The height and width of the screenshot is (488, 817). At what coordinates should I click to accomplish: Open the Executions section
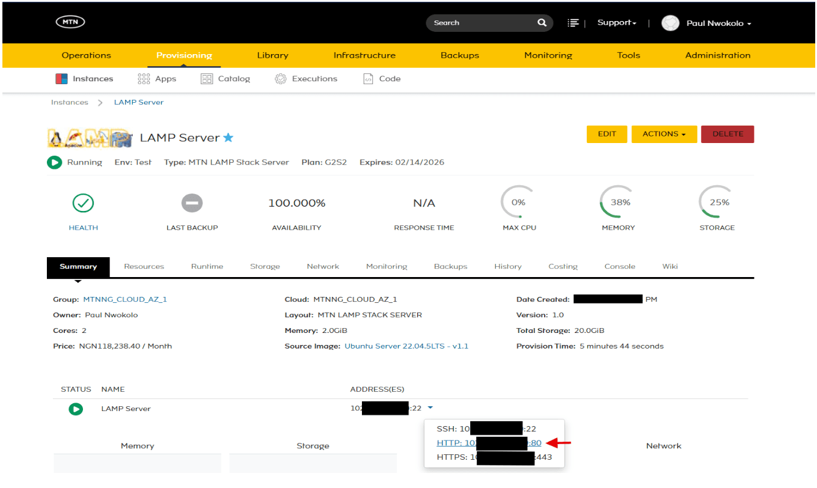[306, 79]
